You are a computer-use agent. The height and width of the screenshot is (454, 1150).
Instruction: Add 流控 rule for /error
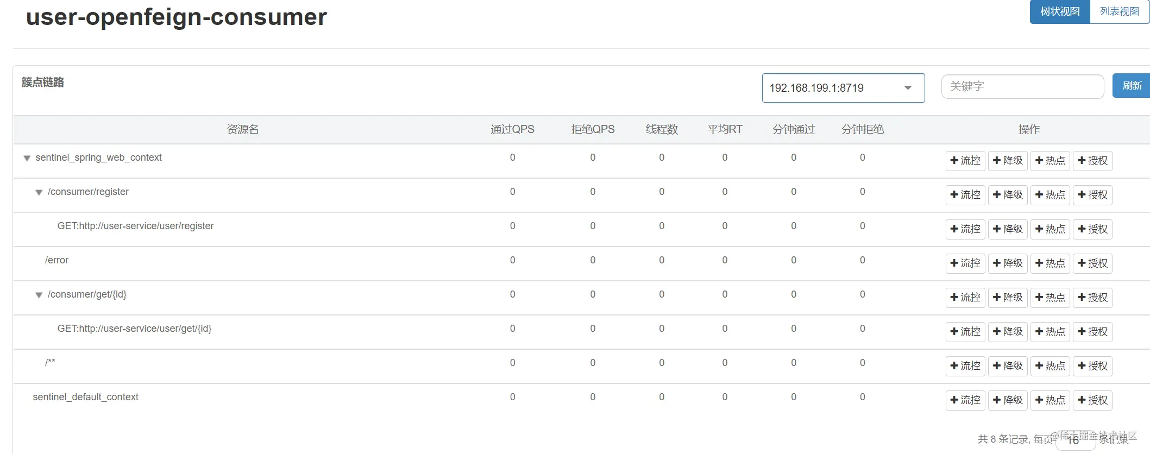965,263
